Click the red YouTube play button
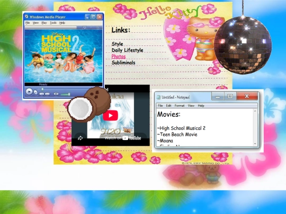The height and width of the screenshot is (214, 286). 111,115
